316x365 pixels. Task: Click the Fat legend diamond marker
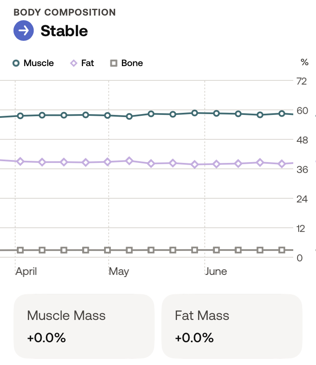pyautogui.click(x=74, y=63)
